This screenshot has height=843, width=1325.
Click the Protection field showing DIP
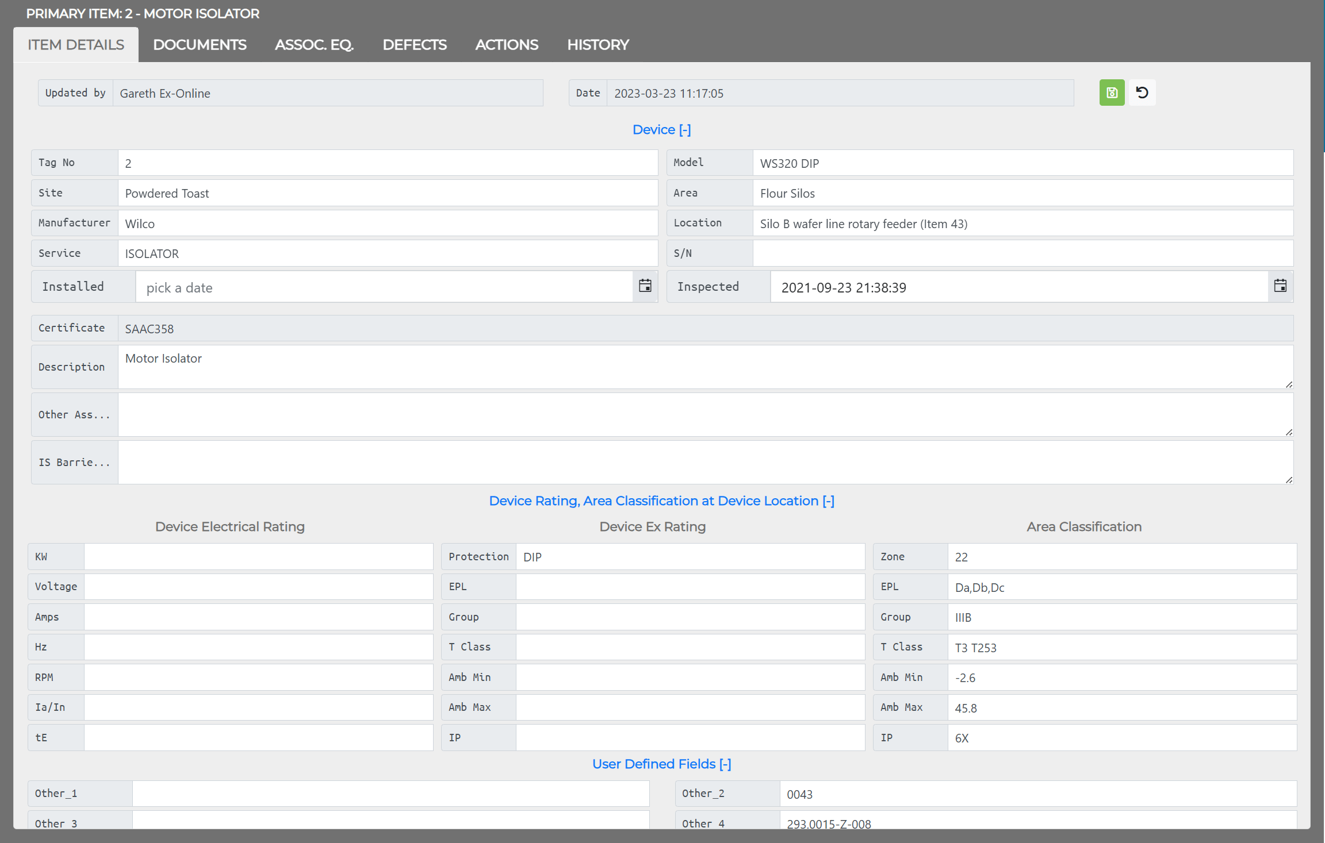click(690, 557)
